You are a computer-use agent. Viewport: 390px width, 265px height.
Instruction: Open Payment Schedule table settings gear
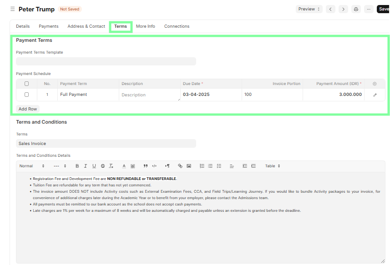(375, 84)
